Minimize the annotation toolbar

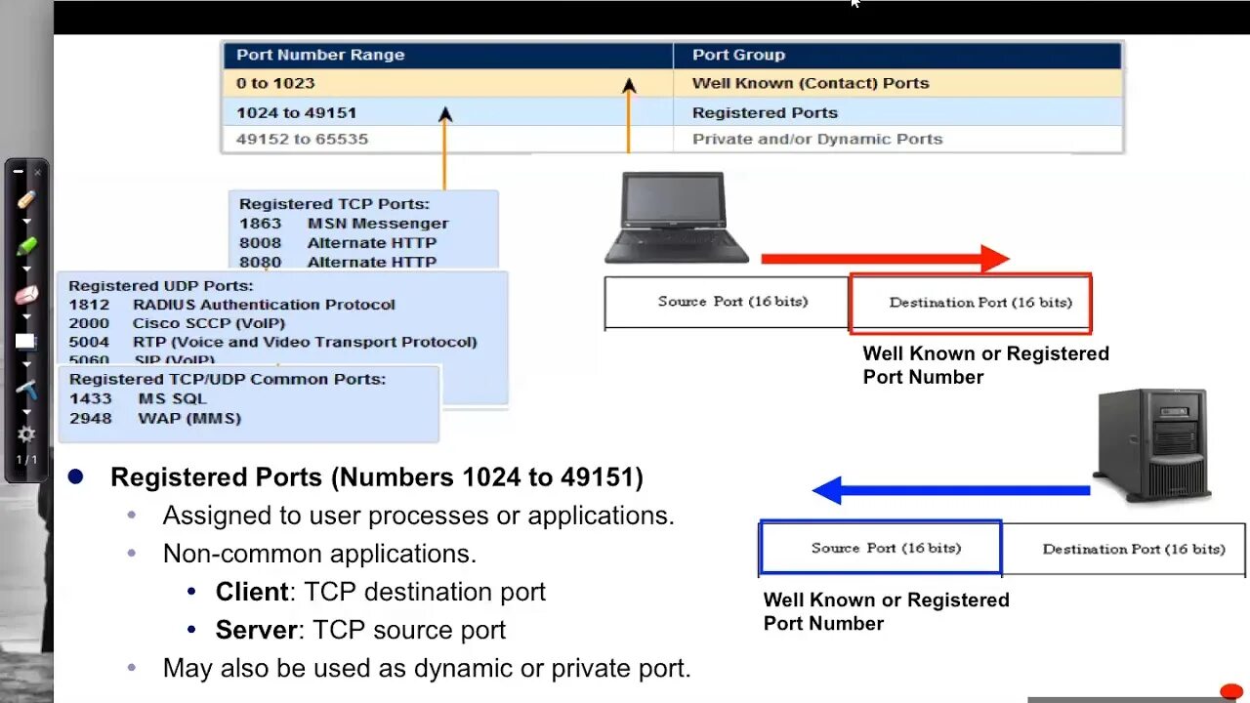tap(18, 171)
